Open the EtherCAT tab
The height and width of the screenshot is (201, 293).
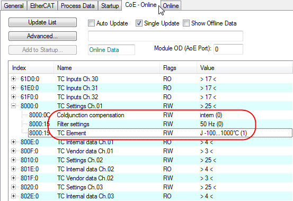coord(42,6)
